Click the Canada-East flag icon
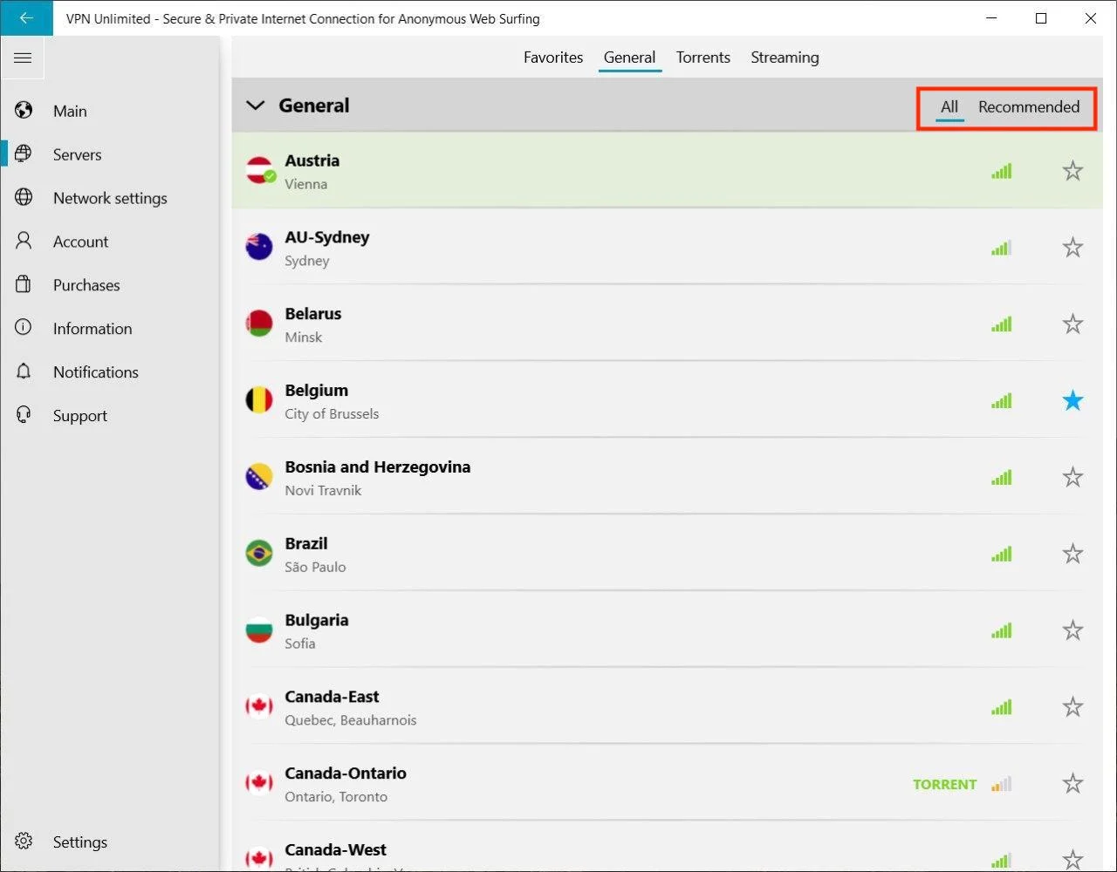 (x=259, y=707)
